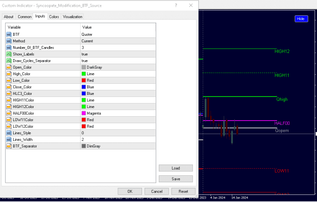The height and width of the screenshot is (202, 317).
Task: Click the Low_Color variable icon
Action: [9, 80]
